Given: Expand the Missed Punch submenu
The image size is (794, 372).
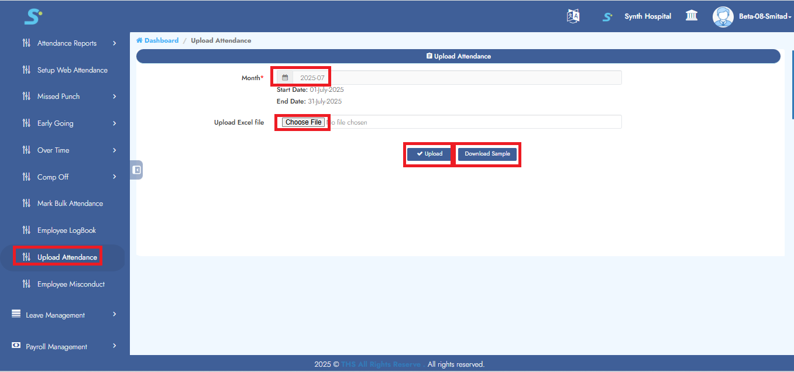Looking at the screenshot, I should coord(114,97).
